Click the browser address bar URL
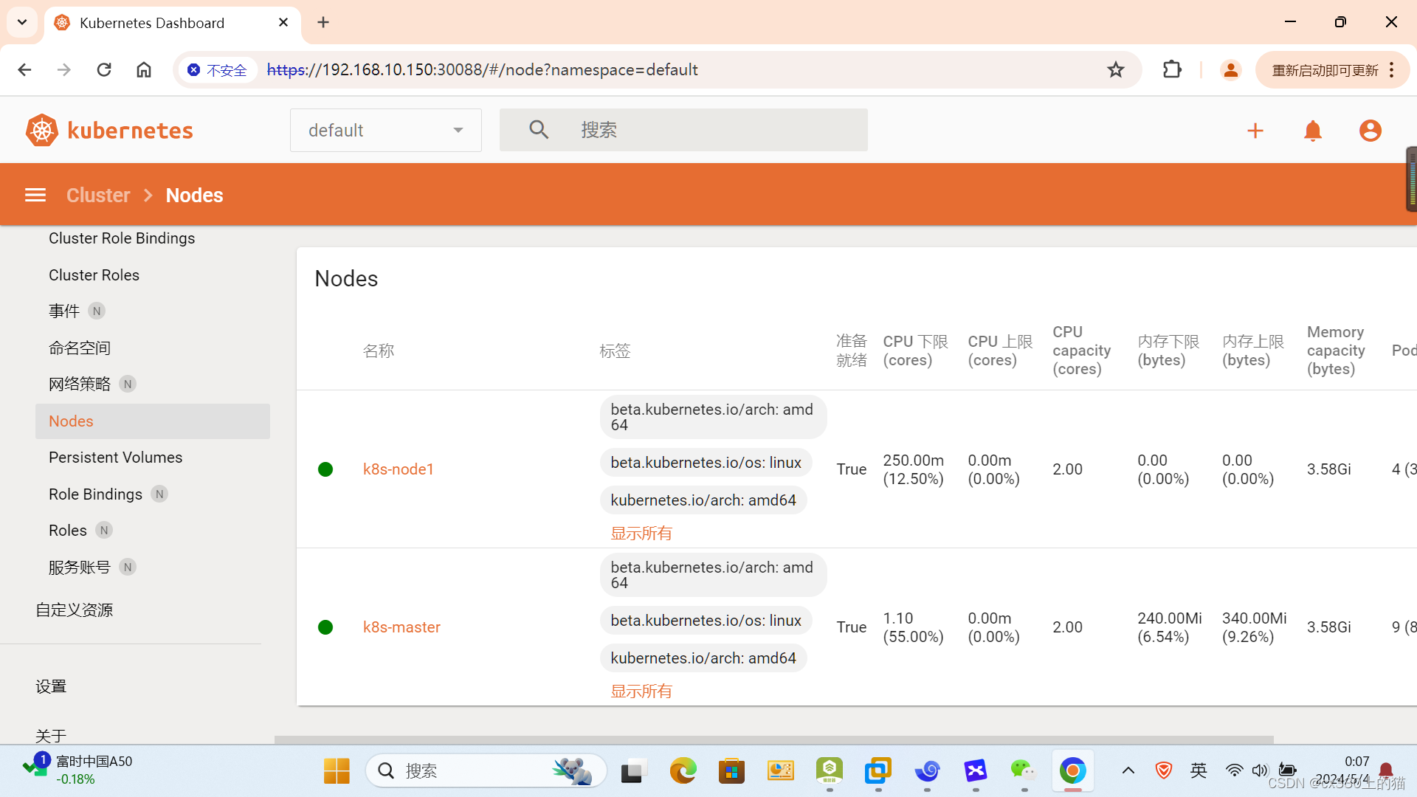 point(483,70)
